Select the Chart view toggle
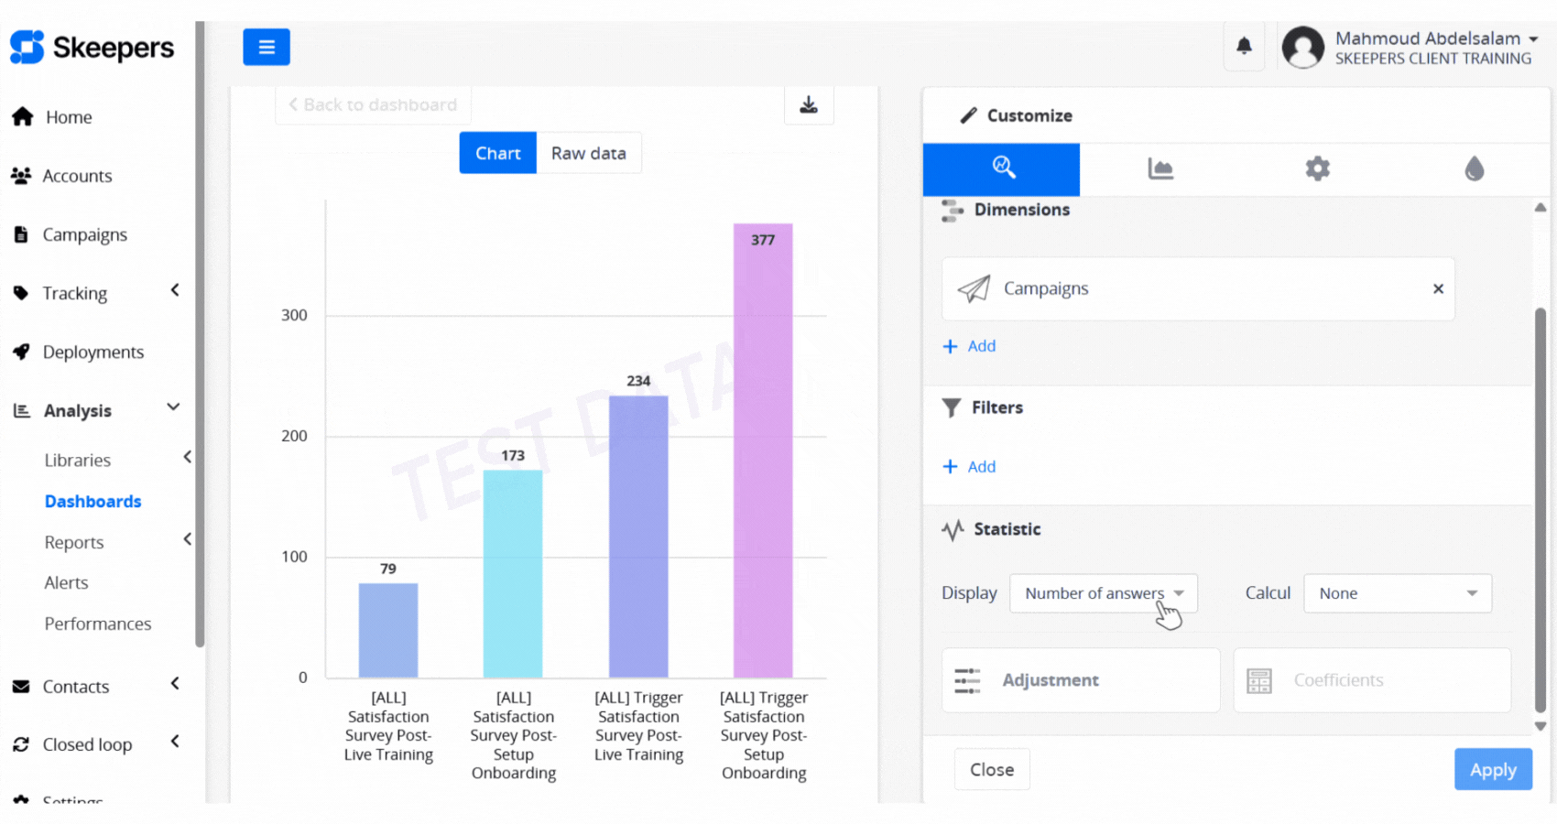This screenshot has height=824, width=1557. point(497,153)
